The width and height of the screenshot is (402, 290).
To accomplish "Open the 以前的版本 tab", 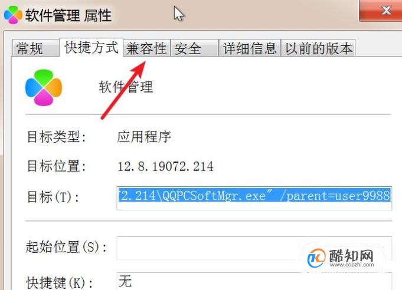I will click(x=318, y=48).
